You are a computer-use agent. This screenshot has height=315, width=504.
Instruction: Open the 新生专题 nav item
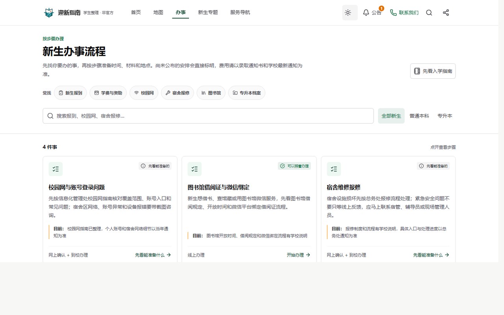click(208, 13)
